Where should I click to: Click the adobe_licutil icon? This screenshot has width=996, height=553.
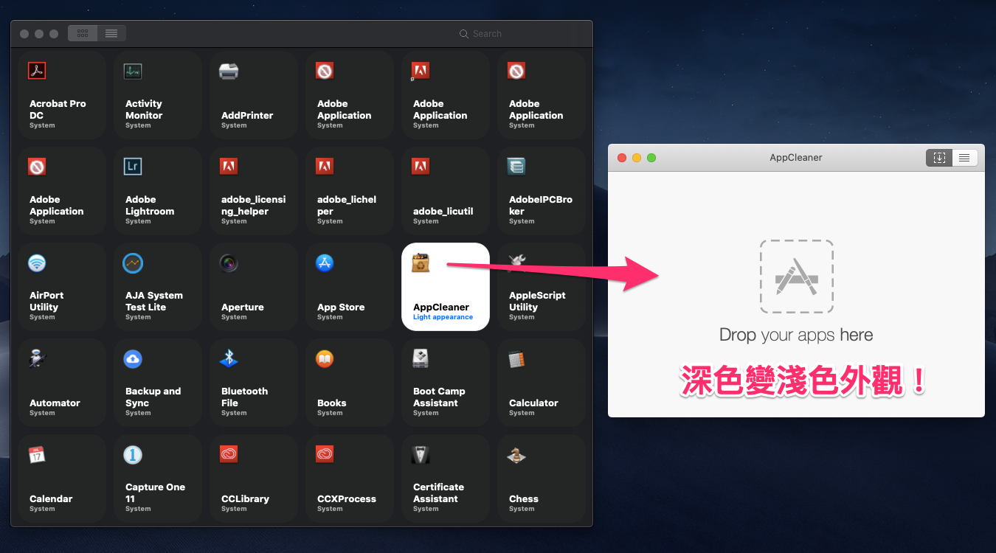[x=421, y=167]
